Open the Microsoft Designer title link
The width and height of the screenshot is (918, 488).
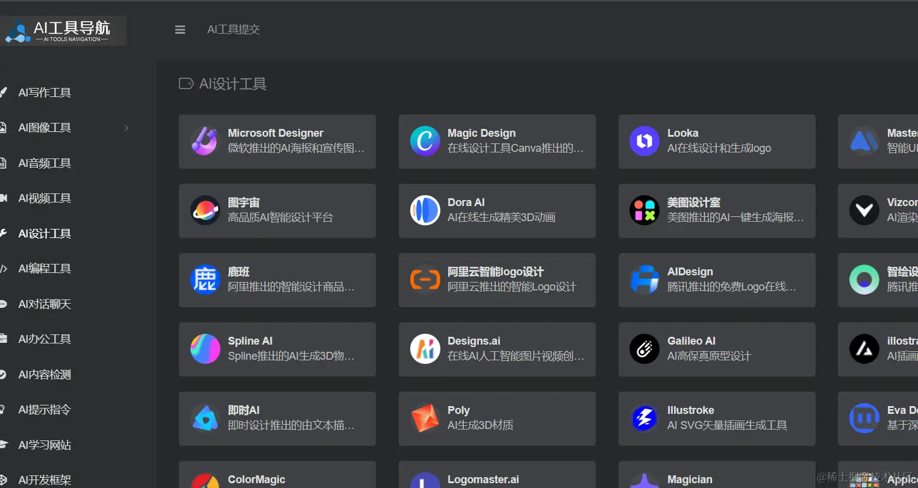[275, 133]
